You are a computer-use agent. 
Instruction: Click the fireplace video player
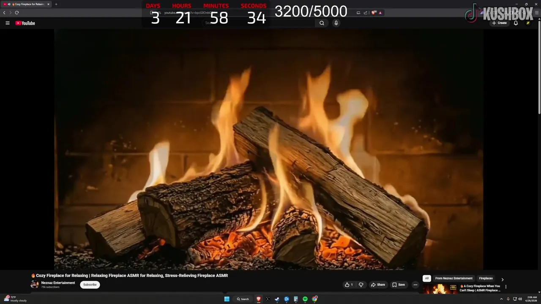tap(269, 149)
